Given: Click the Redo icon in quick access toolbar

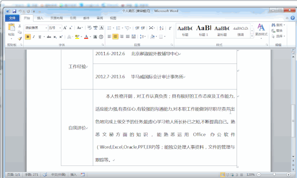Looking at the screenshot, I should click(28, 11).
